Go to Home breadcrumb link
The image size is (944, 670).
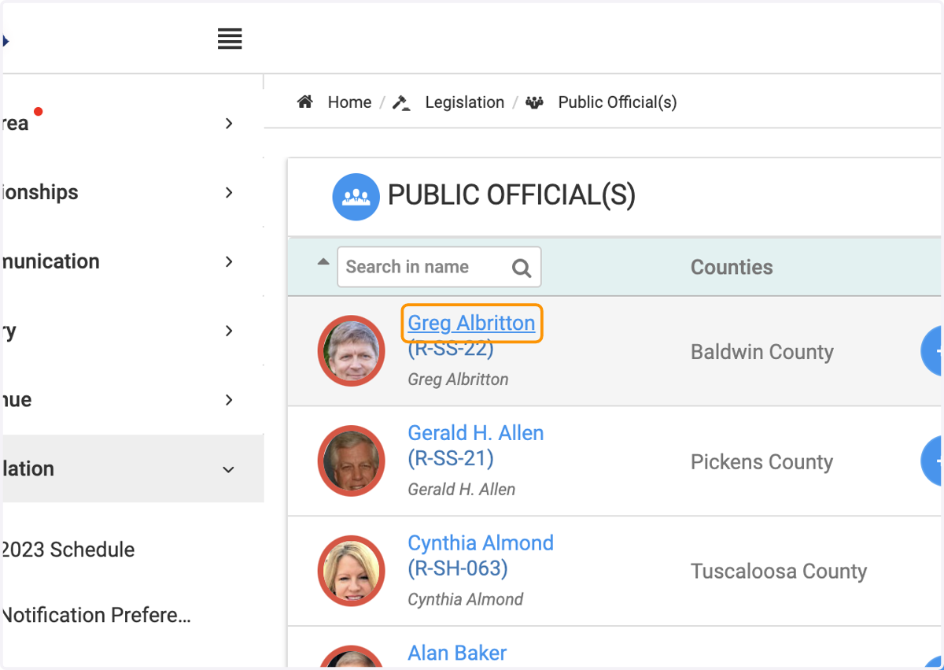click(349, 102)
